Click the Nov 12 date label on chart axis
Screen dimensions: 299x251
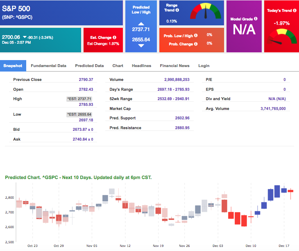tap(125, 246)
